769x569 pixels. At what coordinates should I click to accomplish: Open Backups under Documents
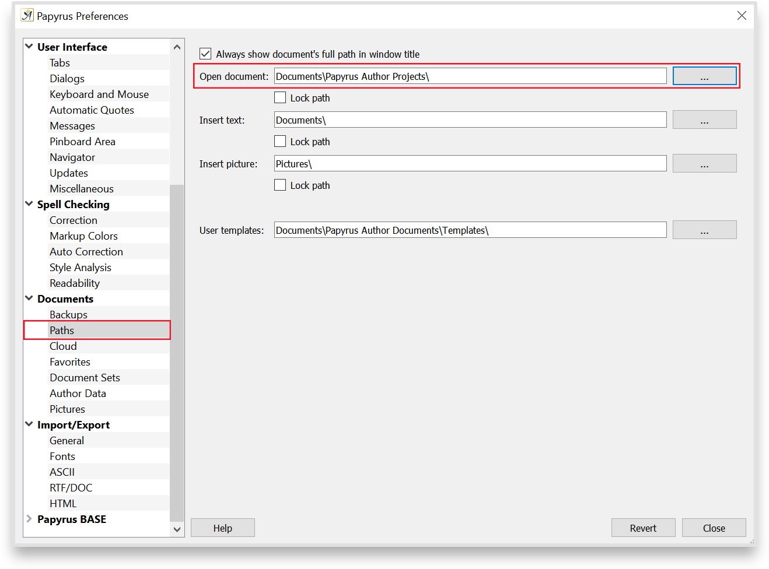tap(68, 315)
